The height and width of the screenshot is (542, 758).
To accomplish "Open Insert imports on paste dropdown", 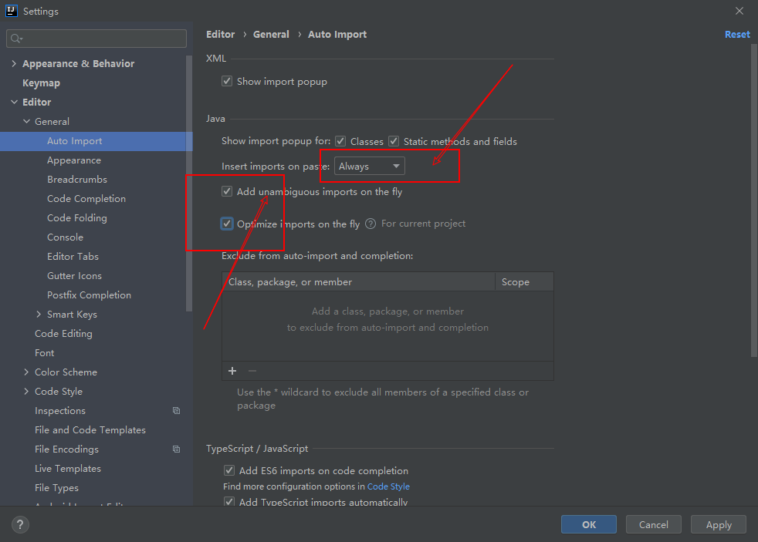I will 369,167.
